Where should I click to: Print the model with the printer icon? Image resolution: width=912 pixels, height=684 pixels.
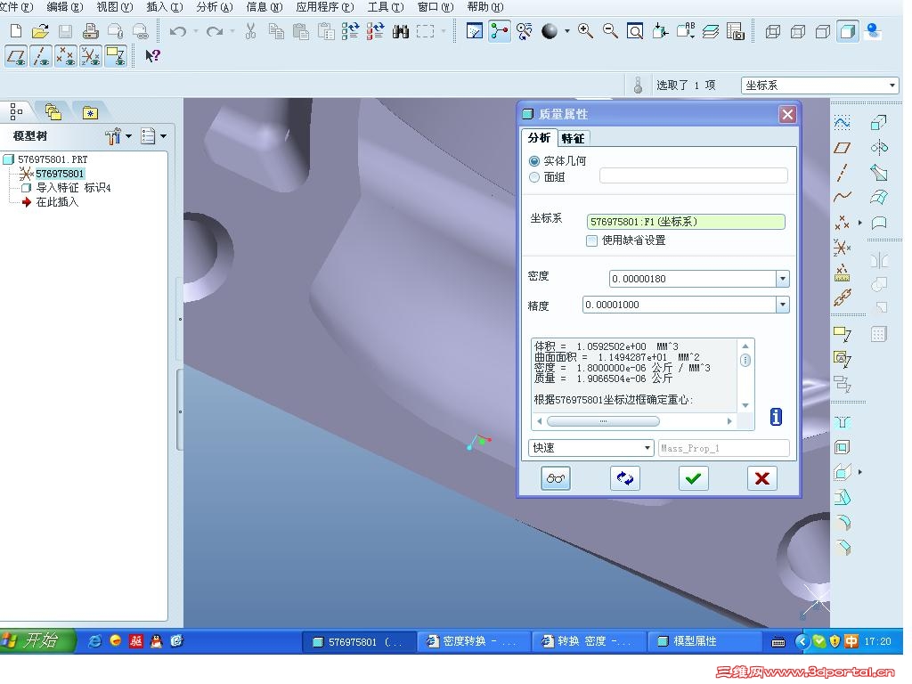tap(90, 31)
